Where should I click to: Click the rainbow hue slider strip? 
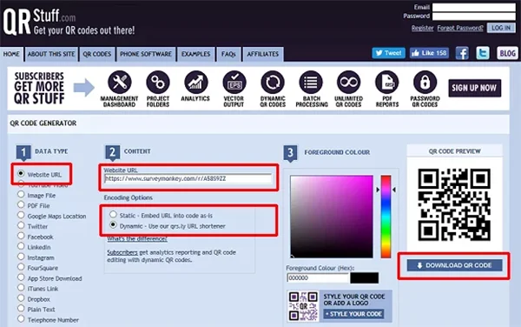[x=386, y=217]
